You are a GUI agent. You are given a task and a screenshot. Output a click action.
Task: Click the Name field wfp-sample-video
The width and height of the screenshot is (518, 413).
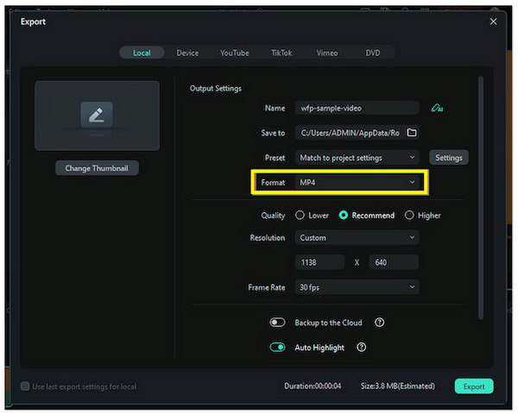[x=357, y=108]
